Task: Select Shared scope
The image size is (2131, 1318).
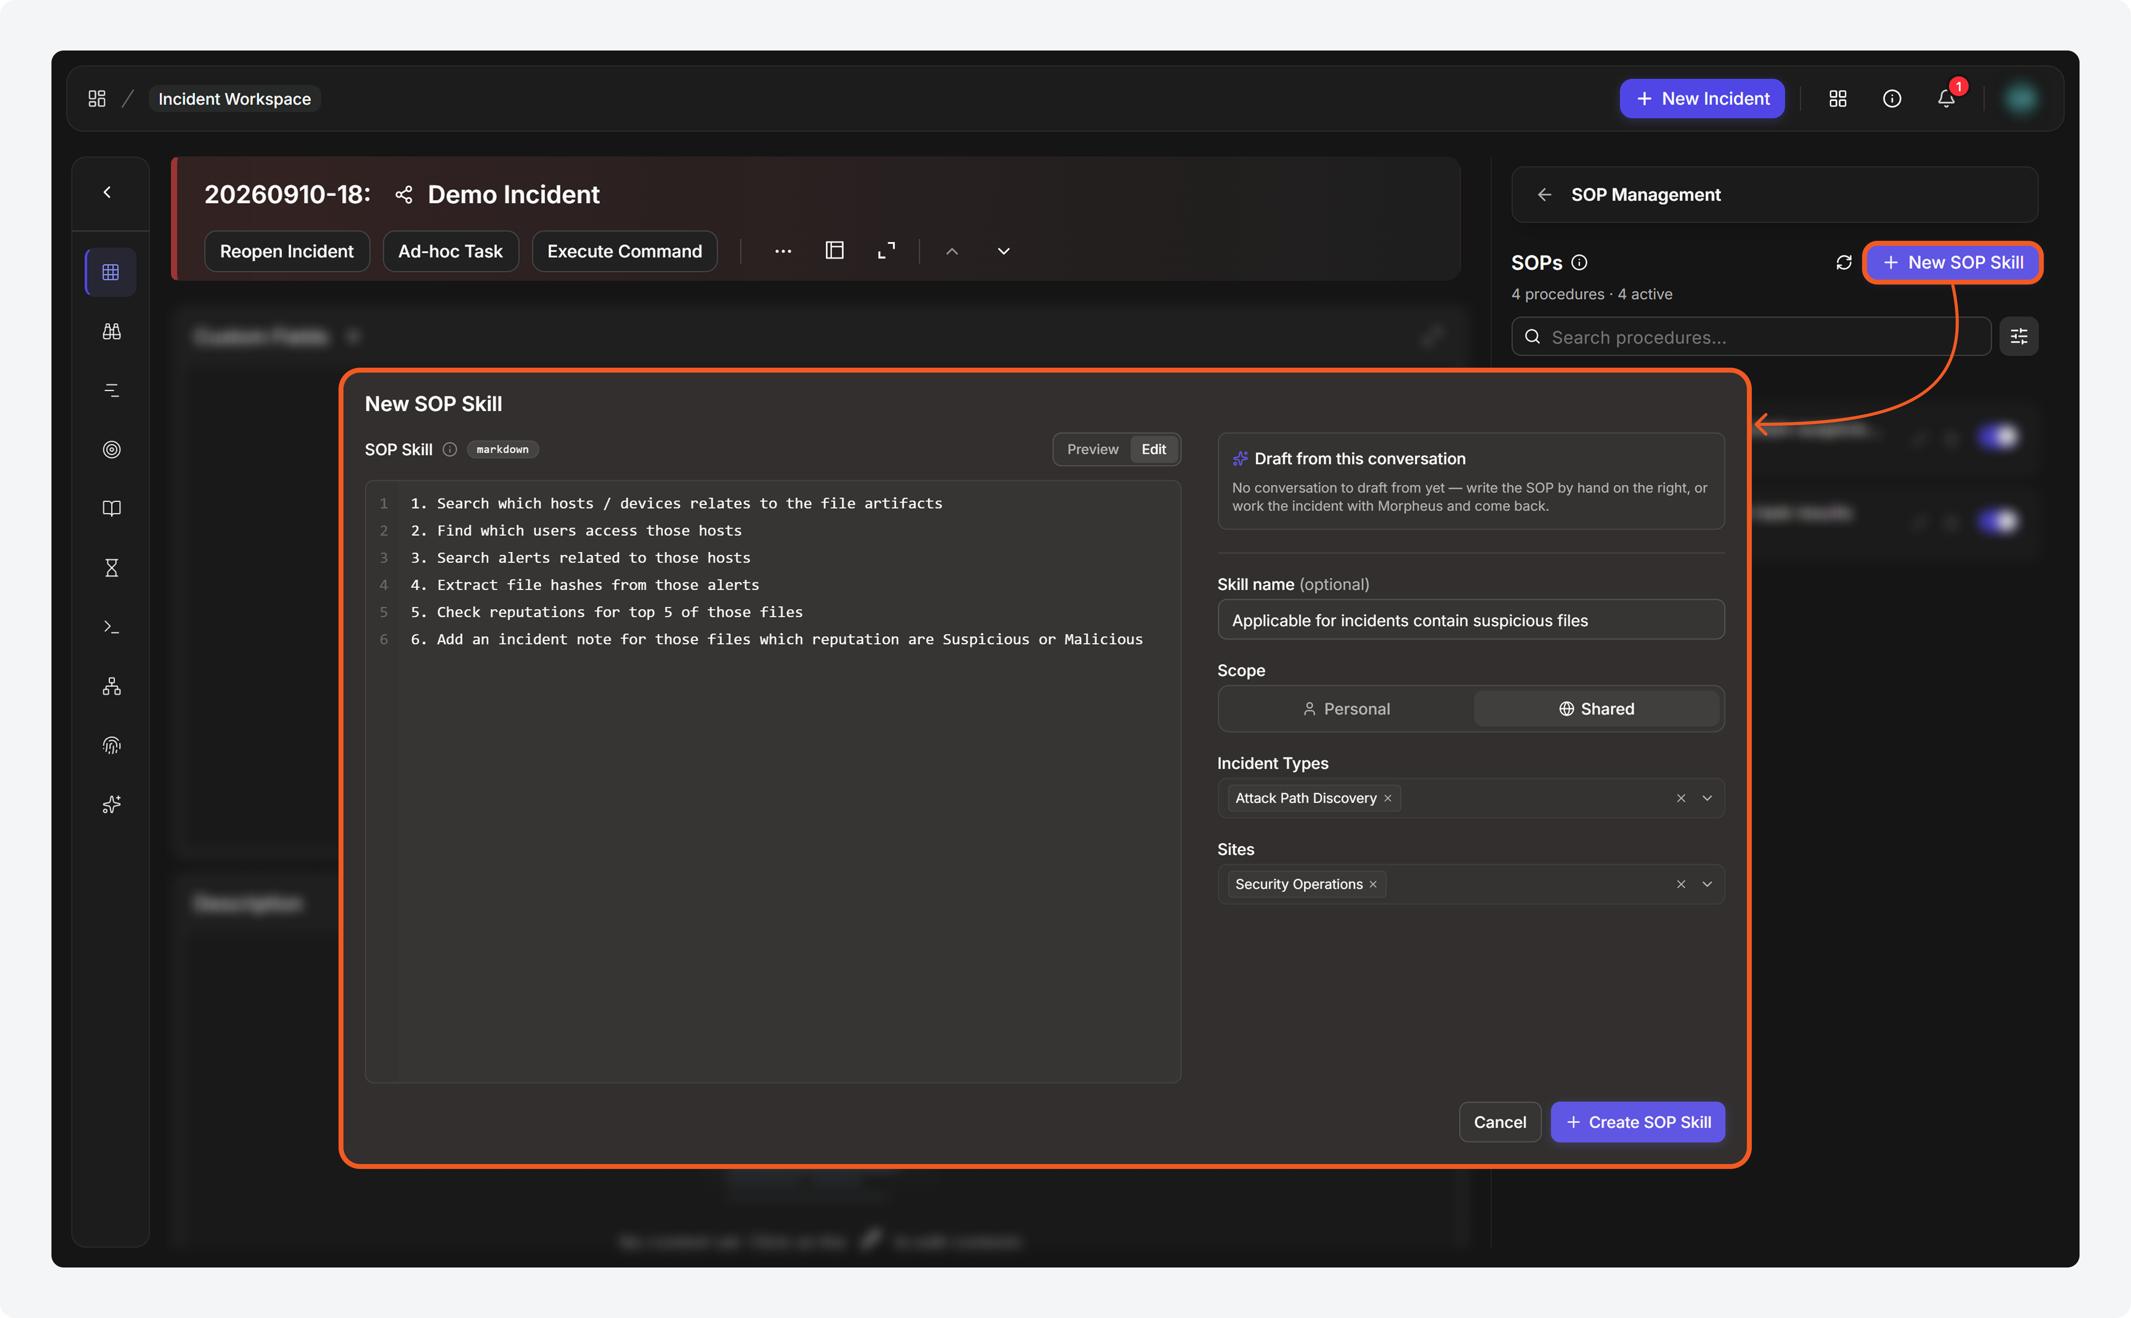Action: pyautogui.click(x=1597, y=709)
